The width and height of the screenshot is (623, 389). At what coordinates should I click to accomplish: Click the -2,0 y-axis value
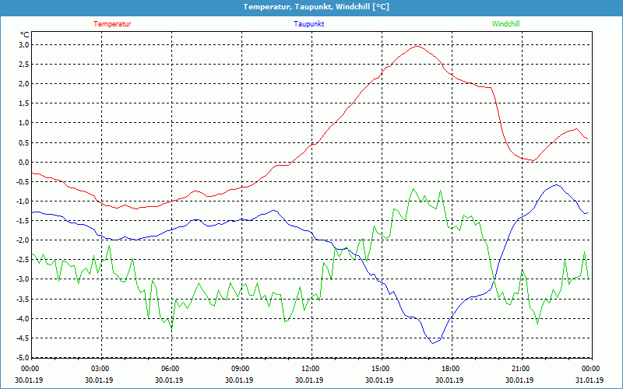23,240
